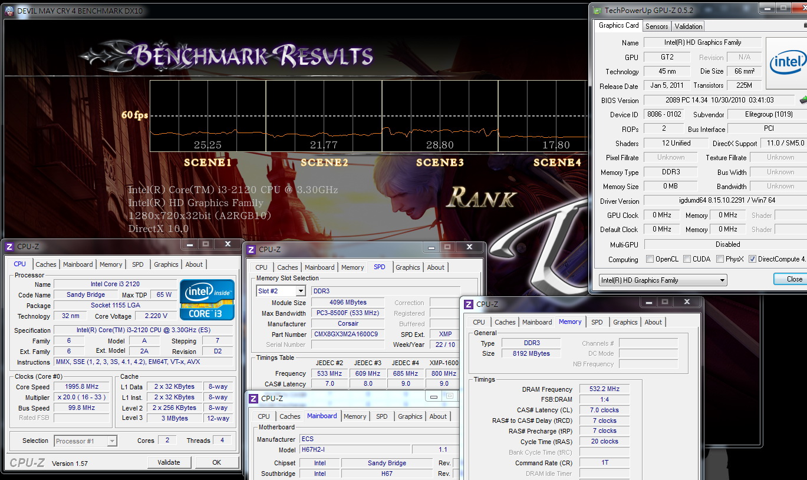807x480 pixels.
Task: Click the Manufacturer value 'Corsair'
Action: pos(348,323)
